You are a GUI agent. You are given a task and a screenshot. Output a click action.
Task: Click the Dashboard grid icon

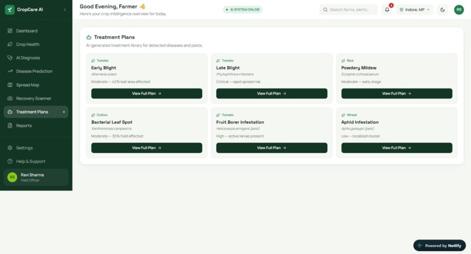pos(10,31)
